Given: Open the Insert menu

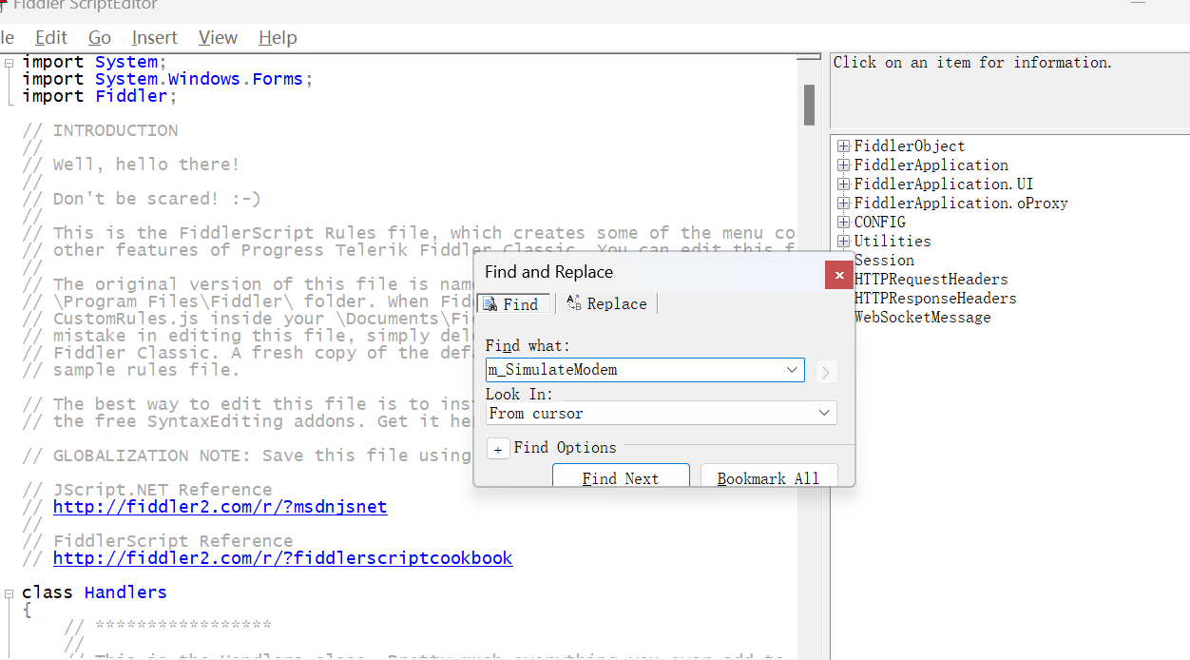Looking at the screenshot, I should [x=155, y=37].
